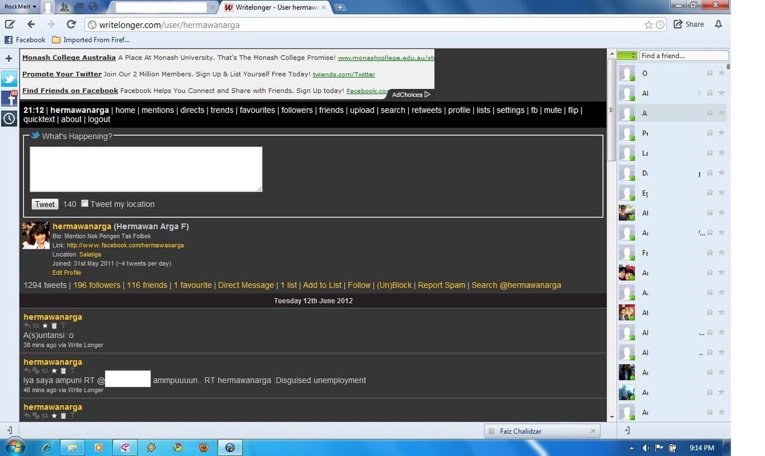The image size is (765, 456).
Task: Reply to the A(s)untansi tweet
Action: coord(27,326)
